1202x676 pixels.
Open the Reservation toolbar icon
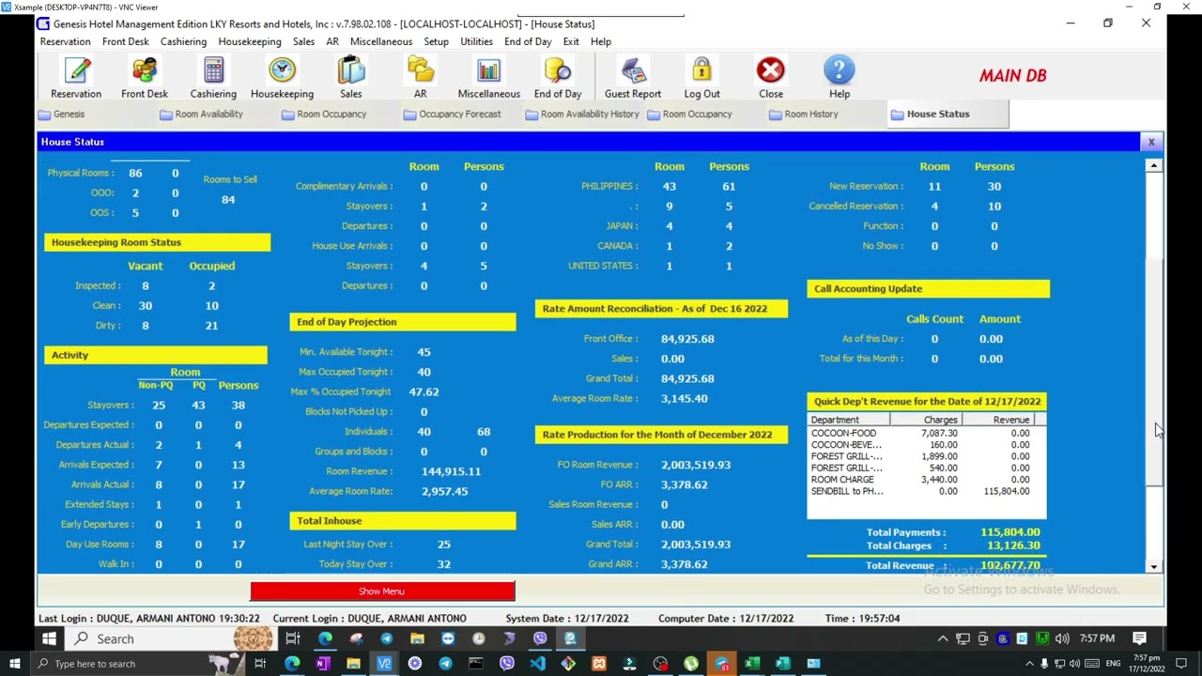(76, 78)
